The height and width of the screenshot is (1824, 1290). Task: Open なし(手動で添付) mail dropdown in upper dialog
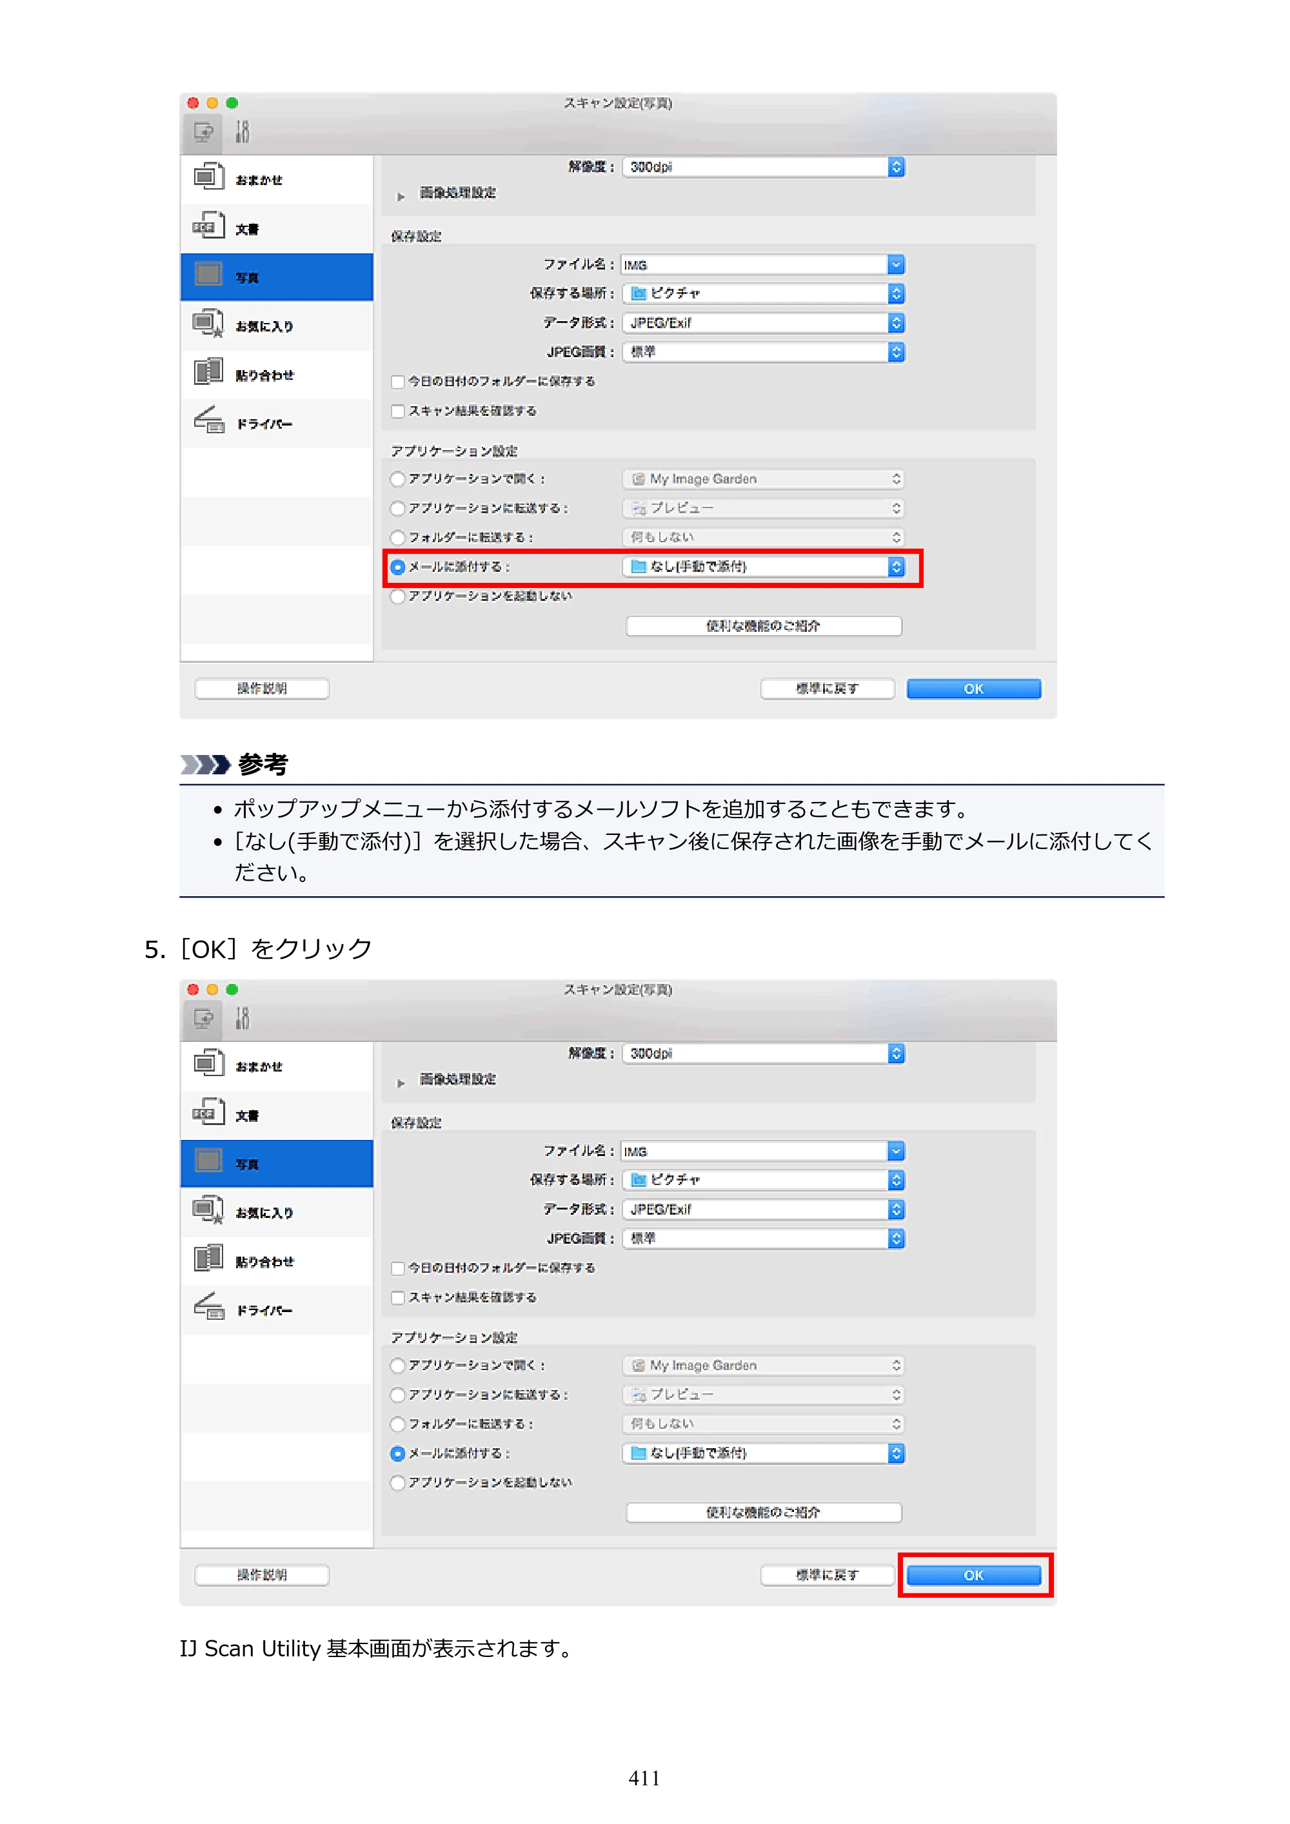pos(764,567)
